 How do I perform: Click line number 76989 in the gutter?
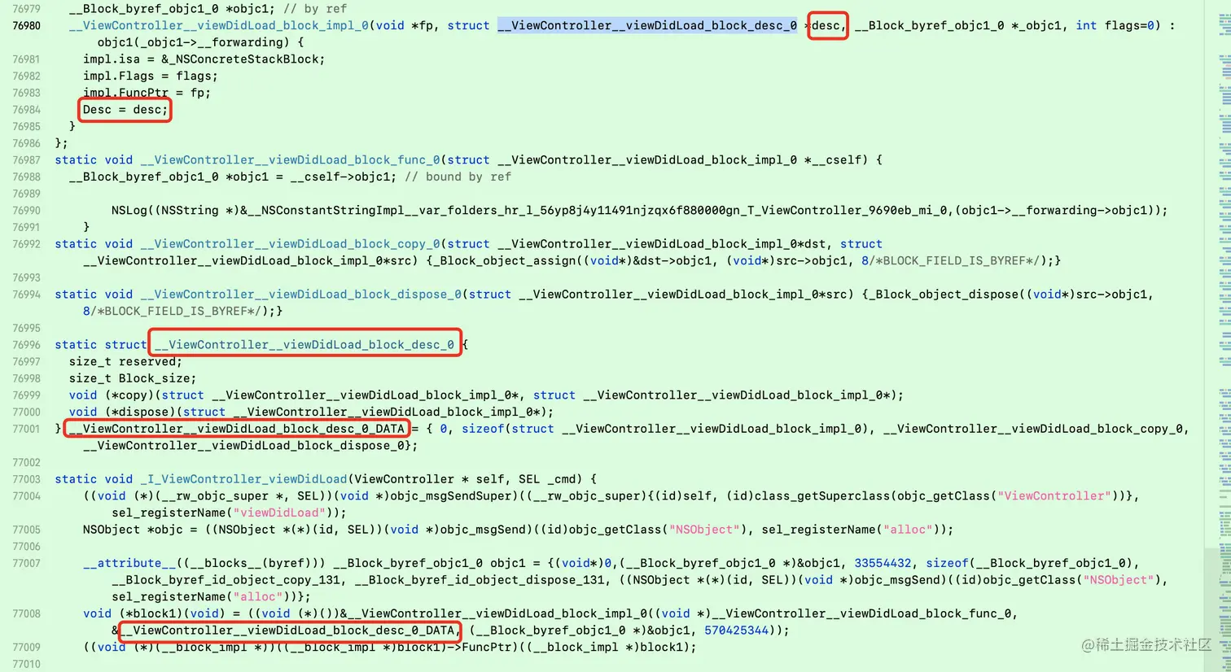[x=26, y=194]
